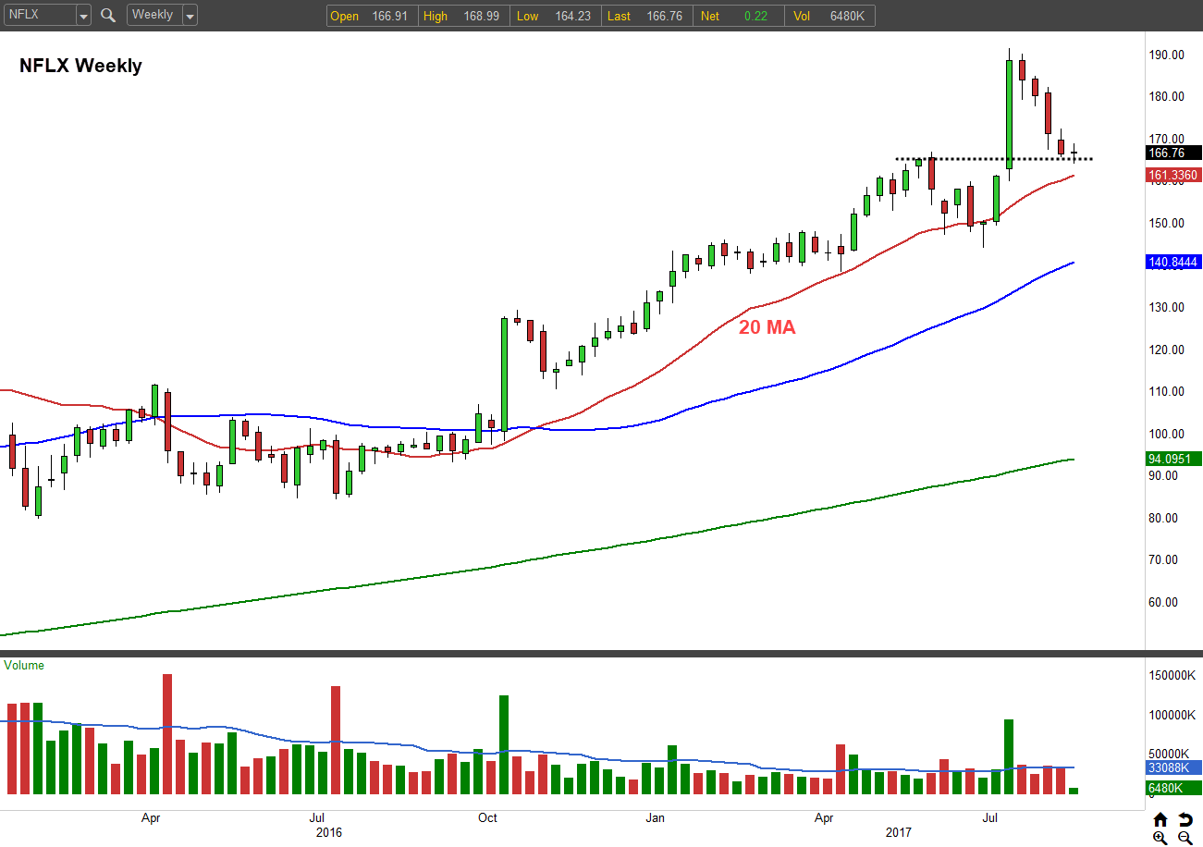Click the 2016 year label on the time axis
The image size is (1203, 847).
coord(329,832)
